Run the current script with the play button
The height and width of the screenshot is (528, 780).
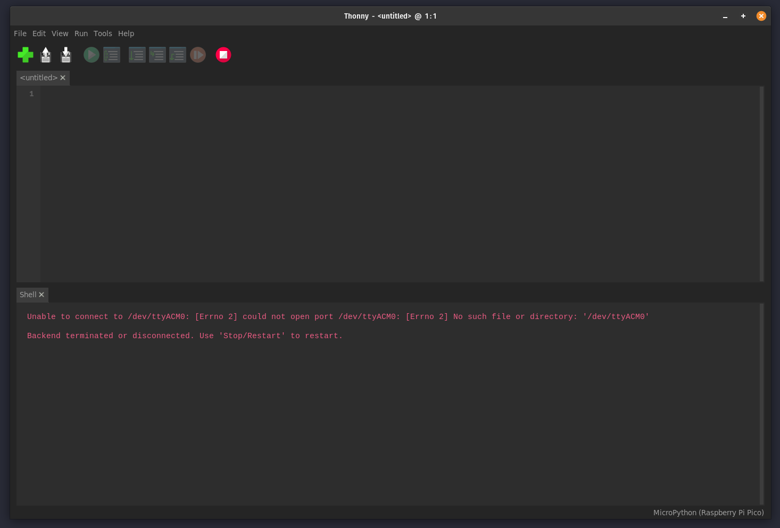pos(92,55)
